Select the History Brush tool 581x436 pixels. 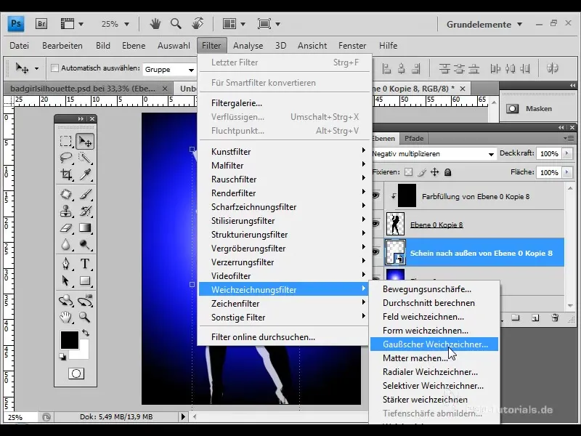coord(85,211)
